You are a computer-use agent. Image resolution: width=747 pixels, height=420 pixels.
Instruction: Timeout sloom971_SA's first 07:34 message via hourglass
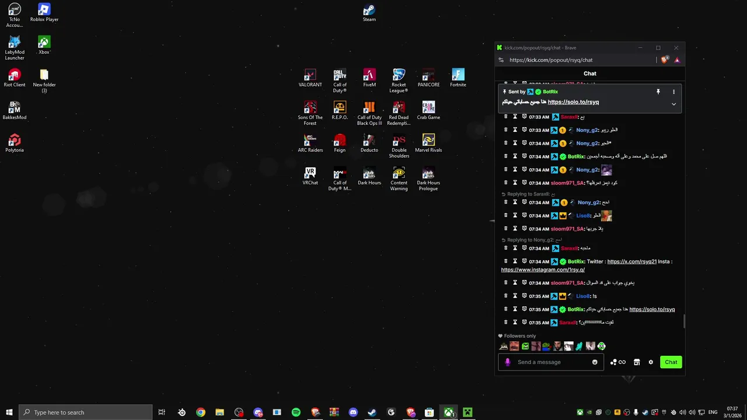point(515,183)
